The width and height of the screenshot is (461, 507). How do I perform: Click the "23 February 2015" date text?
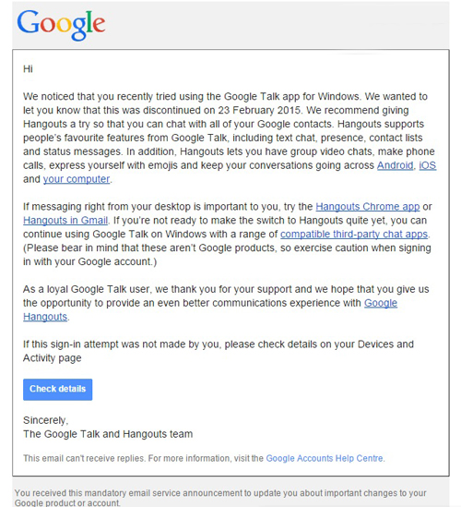point(259,110)
